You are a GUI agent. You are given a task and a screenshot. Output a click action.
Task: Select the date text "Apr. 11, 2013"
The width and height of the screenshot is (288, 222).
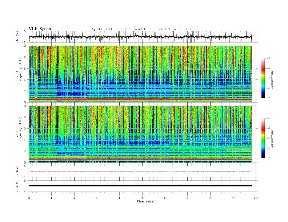tap(101, 29)
